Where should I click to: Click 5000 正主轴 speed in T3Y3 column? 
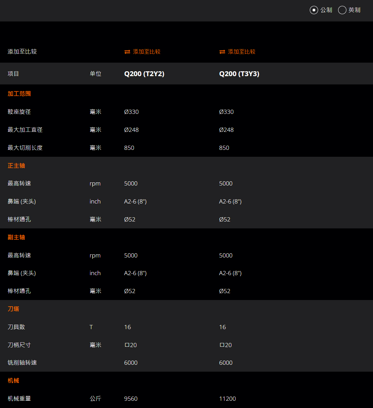[x=226, y=183]
